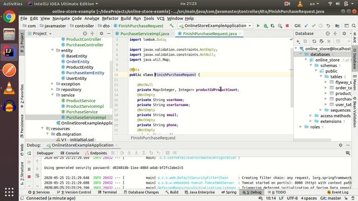
Task: Expand the exception folder
Action: 52,84
